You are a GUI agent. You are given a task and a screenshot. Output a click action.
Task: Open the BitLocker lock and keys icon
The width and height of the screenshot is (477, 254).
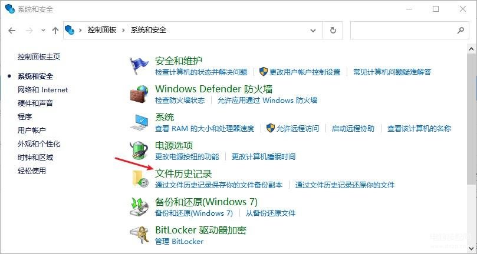tap(139, 235)
